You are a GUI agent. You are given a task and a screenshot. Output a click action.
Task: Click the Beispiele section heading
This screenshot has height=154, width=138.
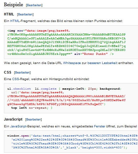(x=13, y=5)
